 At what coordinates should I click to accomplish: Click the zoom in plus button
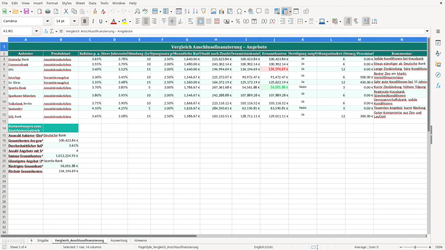pos(430,247)
